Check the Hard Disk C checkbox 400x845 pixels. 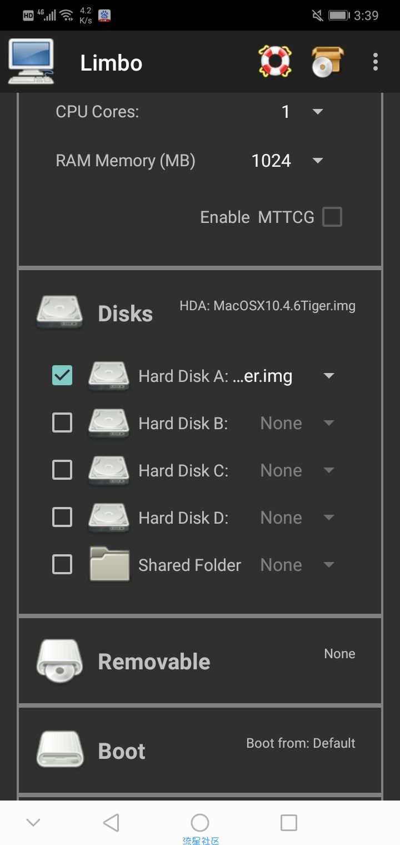pyautogui.click(x=62, y=470)
